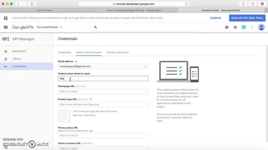Viewport: 268px width, 150px height.
Task: Open the feedback speech bubble icon
Action: click(227, 27)
